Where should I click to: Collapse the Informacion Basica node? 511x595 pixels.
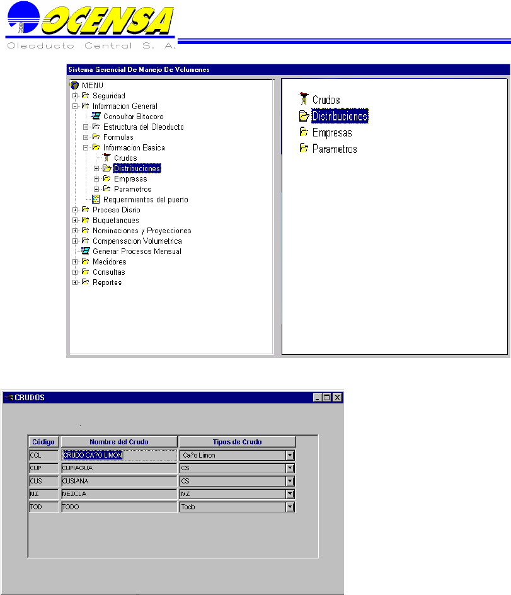pyautogui.click(x=86, y=147)
